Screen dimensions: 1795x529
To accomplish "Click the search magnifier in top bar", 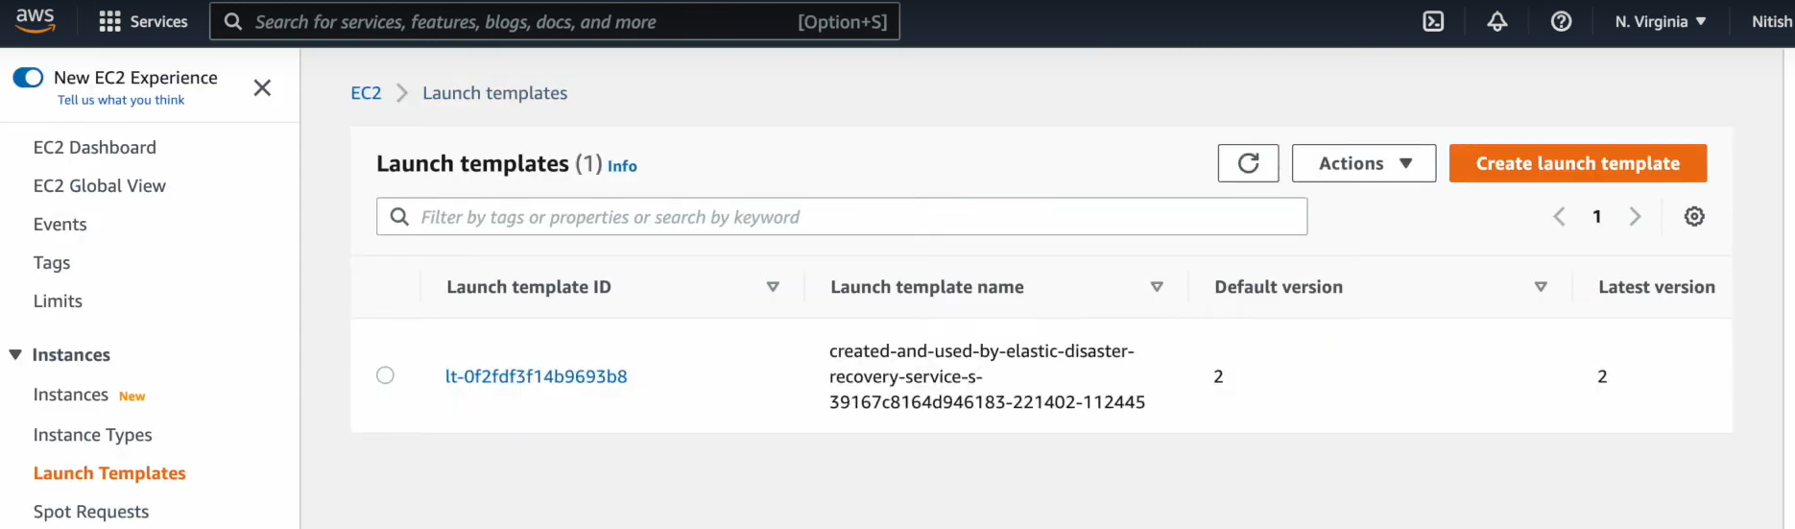I will pyautogui.click(x=232, y=21).
